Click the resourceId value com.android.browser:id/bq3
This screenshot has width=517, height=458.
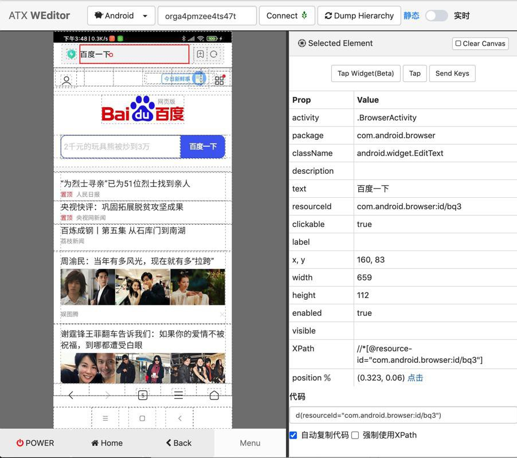409,206
